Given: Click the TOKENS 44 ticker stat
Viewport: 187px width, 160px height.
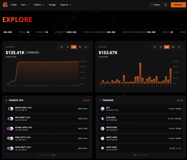Looking at the screenshot, I should coord(42,32).
